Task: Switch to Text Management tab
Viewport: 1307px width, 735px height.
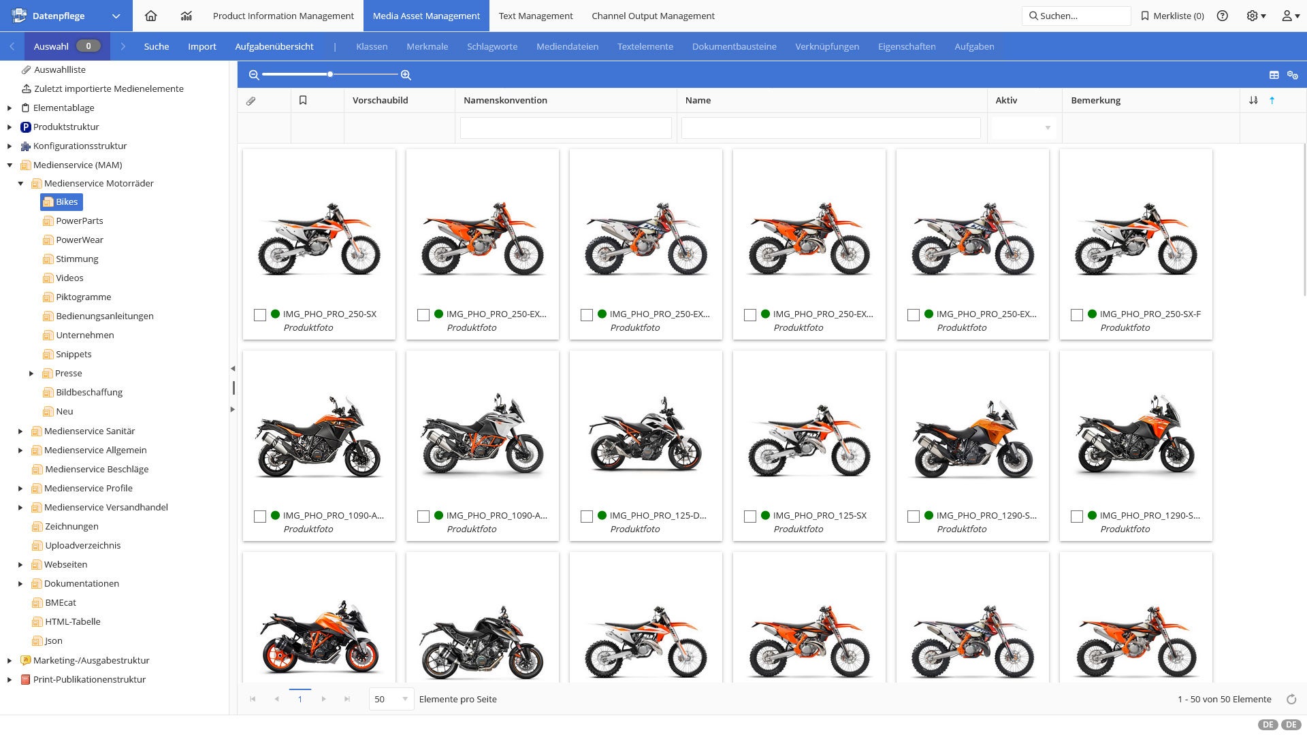Action: coord(535,16)
